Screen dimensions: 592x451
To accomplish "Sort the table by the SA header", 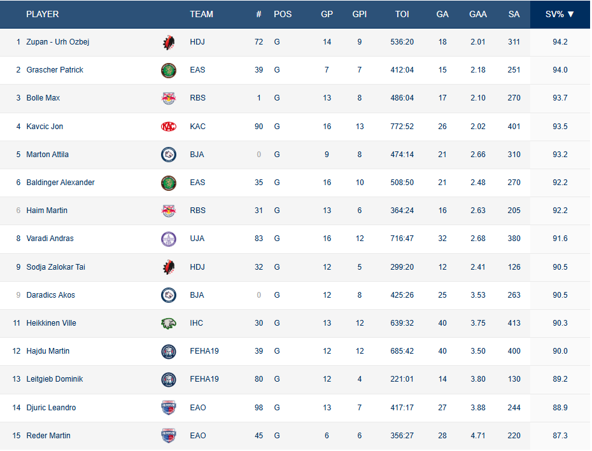I will 514,14.
